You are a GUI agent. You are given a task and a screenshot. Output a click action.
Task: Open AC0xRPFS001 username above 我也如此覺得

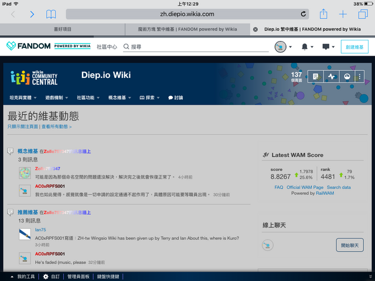[50, 186]
